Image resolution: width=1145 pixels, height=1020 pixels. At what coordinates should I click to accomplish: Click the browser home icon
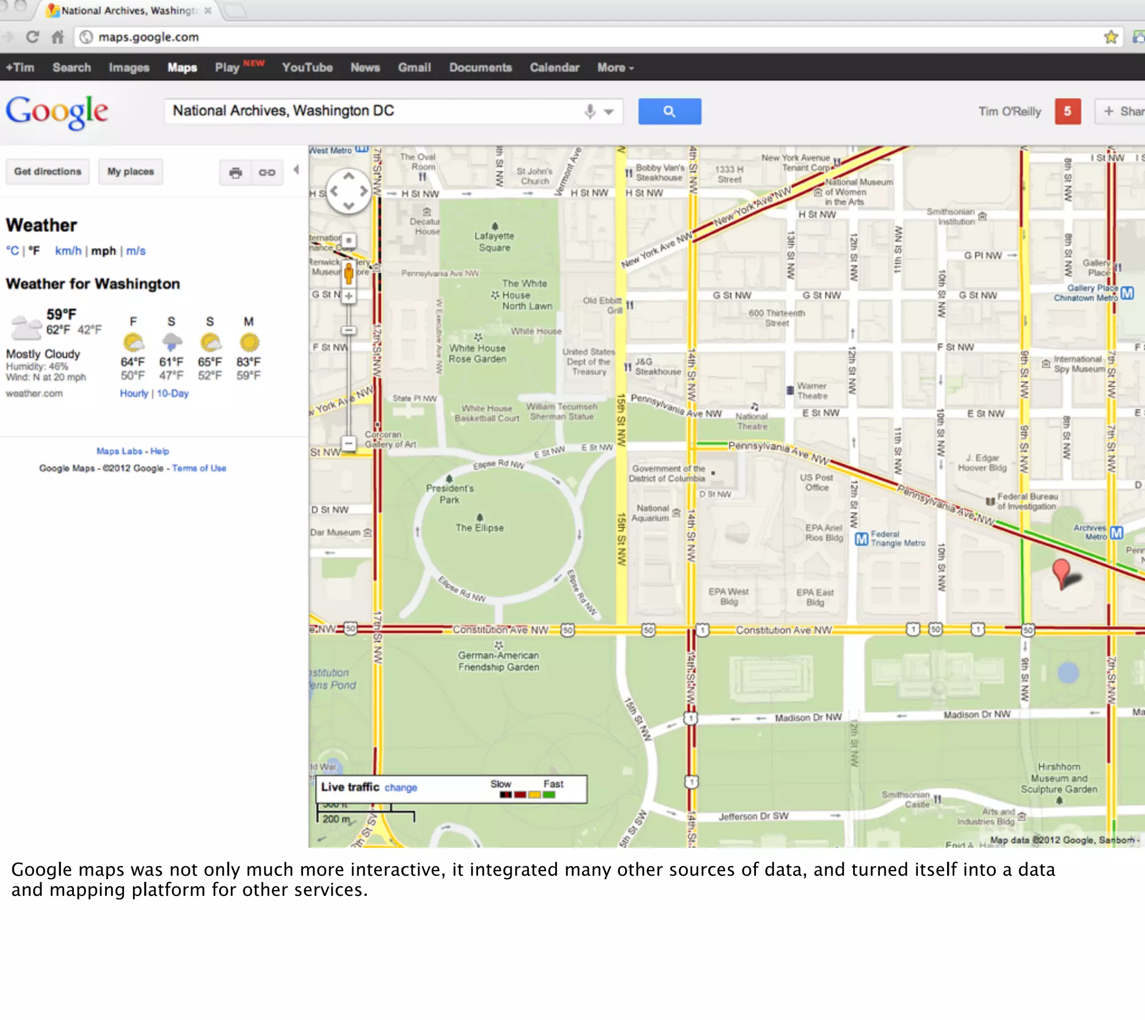click(x=58, y=37)
